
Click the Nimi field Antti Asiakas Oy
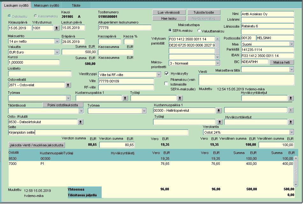[x=267, y=14]
